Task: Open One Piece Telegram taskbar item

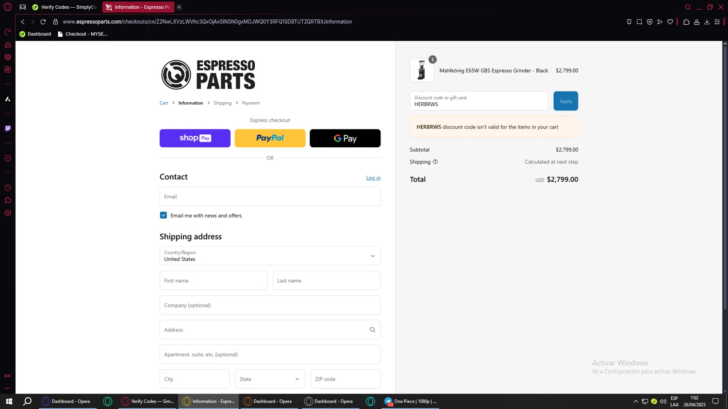Action: [x=411, y=401]
